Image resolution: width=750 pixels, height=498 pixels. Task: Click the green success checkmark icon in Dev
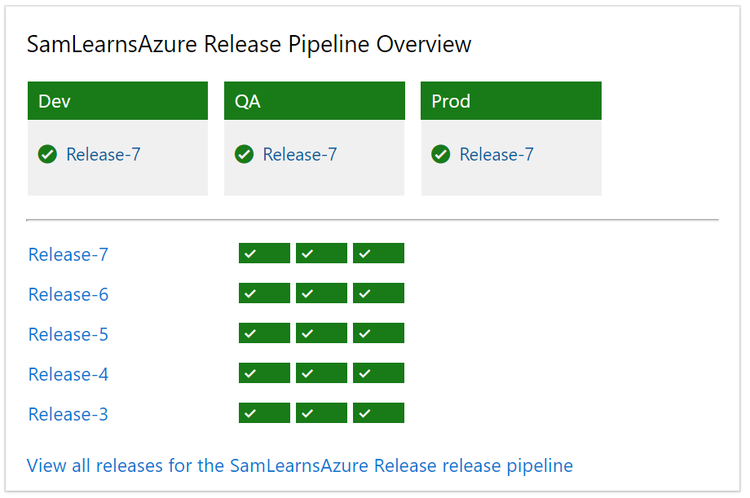tap(47, 154)
